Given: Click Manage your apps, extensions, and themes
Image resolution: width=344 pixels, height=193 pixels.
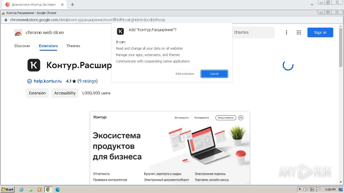Looking at the screenshot, I should (x=148, y=55).
